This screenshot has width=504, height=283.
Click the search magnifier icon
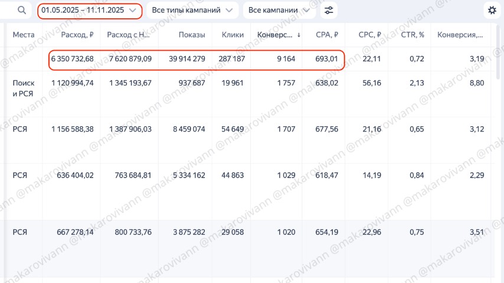[22, 10]
